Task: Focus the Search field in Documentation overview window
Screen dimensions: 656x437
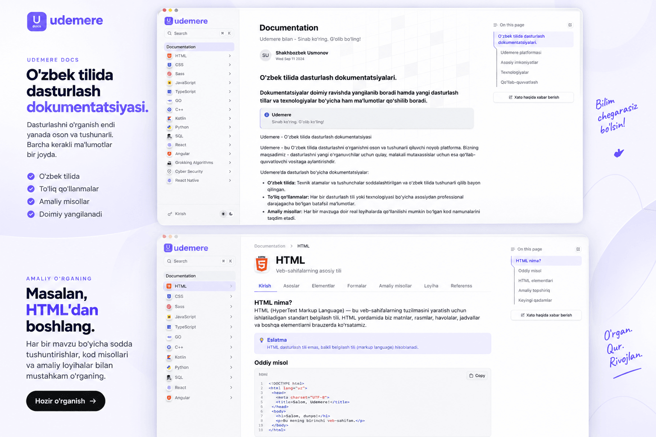Action: 199,33
